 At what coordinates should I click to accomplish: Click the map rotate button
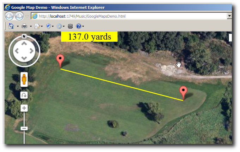pyautogui.click(x=24, y=95)
